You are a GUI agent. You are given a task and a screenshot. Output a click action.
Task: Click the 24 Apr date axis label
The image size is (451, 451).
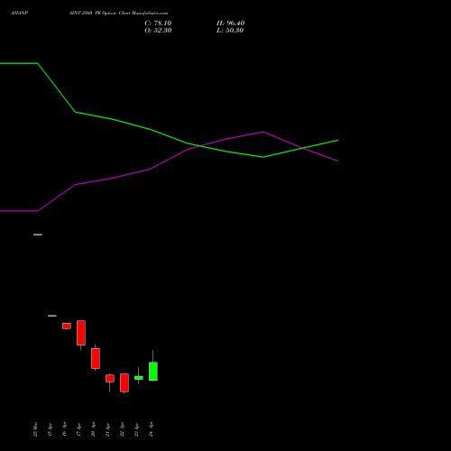tap(151, 429)
